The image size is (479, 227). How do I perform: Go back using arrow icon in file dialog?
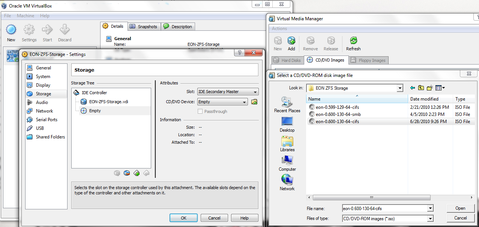click(x=413, y=88)
